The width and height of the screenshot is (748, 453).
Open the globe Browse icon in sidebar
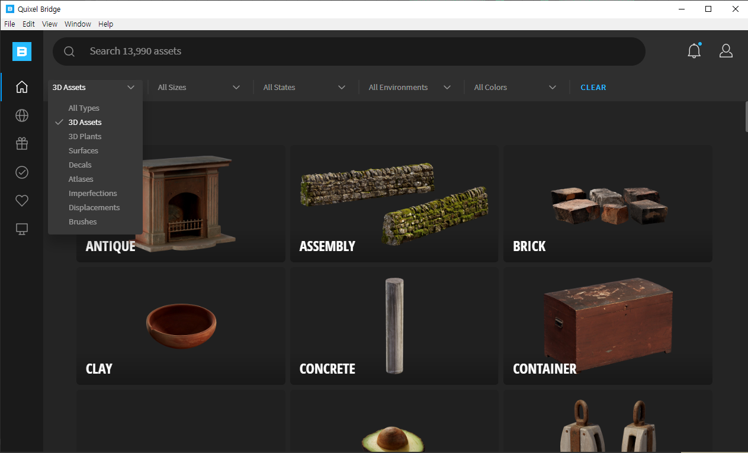tap(22, 115)
